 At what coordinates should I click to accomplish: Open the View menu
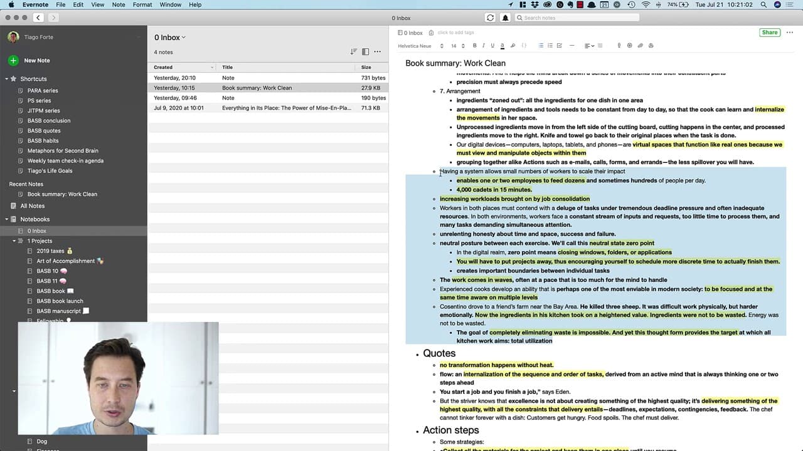coord(98,4)
